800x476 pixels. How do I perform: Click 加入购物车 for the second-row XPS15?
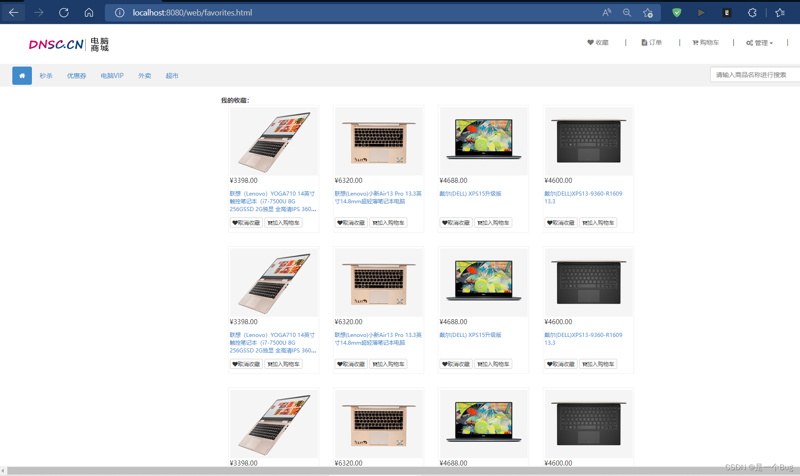click(494, 364)
